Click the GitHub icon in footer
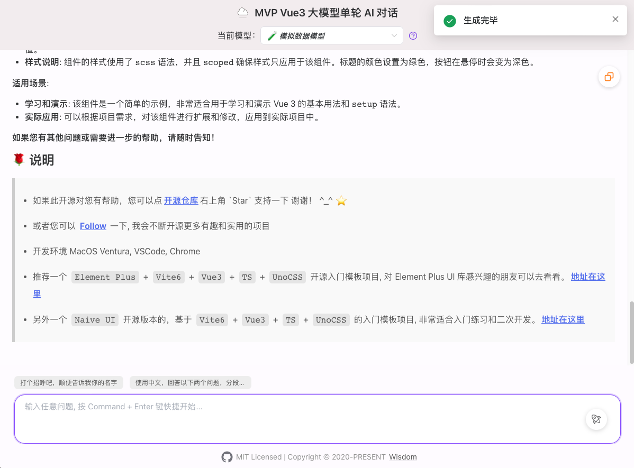The height and width of the screenshot is (468, 634). [x=227, y=457]
